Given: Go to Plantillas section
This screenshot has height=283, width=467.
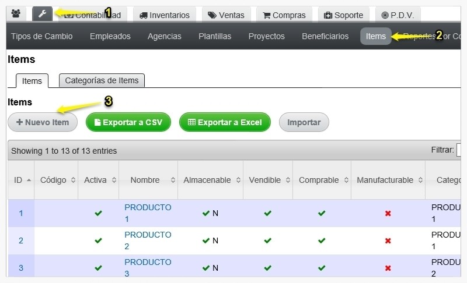Looking at the screenshot, I should click(x=215, y=36).
